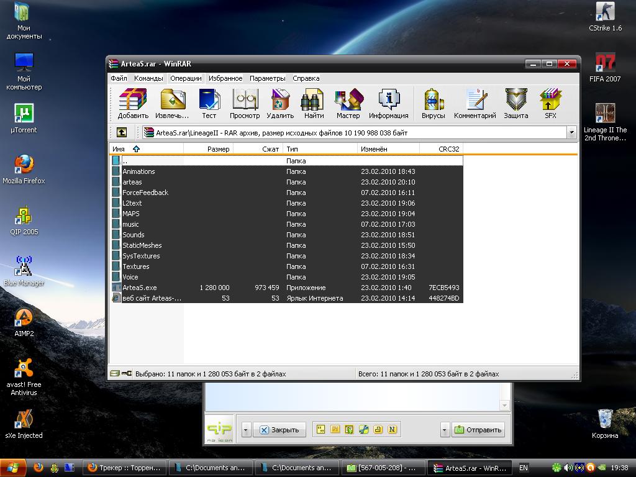Screen dimensions: 636x477
Task: Go up one folder level arrow
Action: coord(122,132)
